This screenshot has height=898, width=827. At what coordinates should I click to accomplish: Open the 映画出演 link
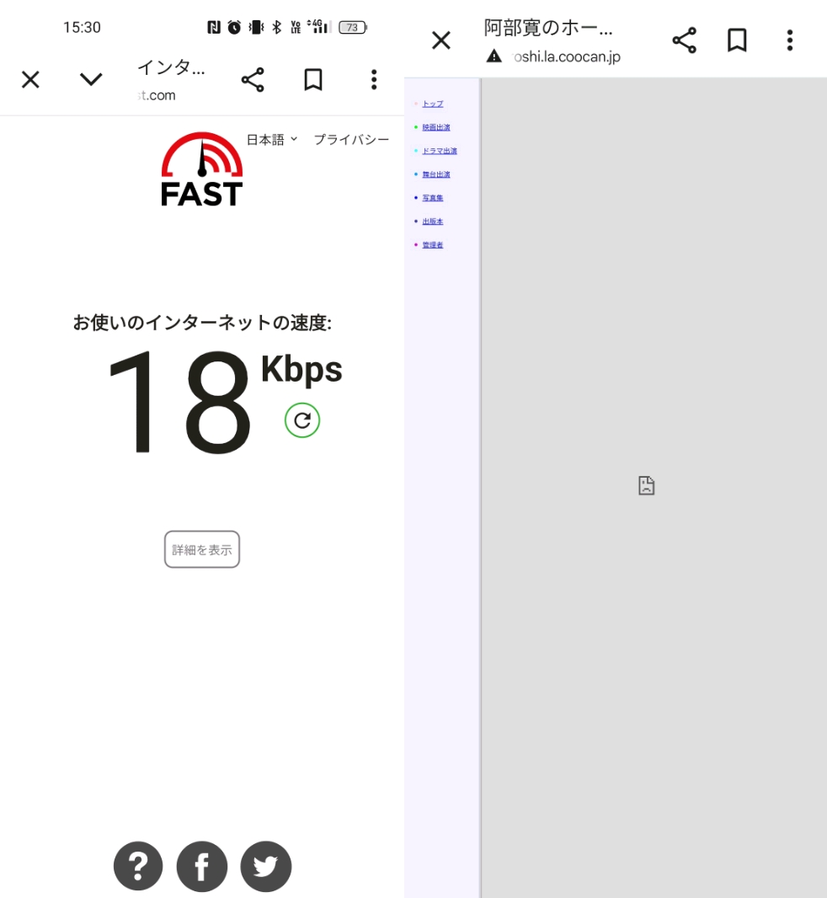coord(436,127)
